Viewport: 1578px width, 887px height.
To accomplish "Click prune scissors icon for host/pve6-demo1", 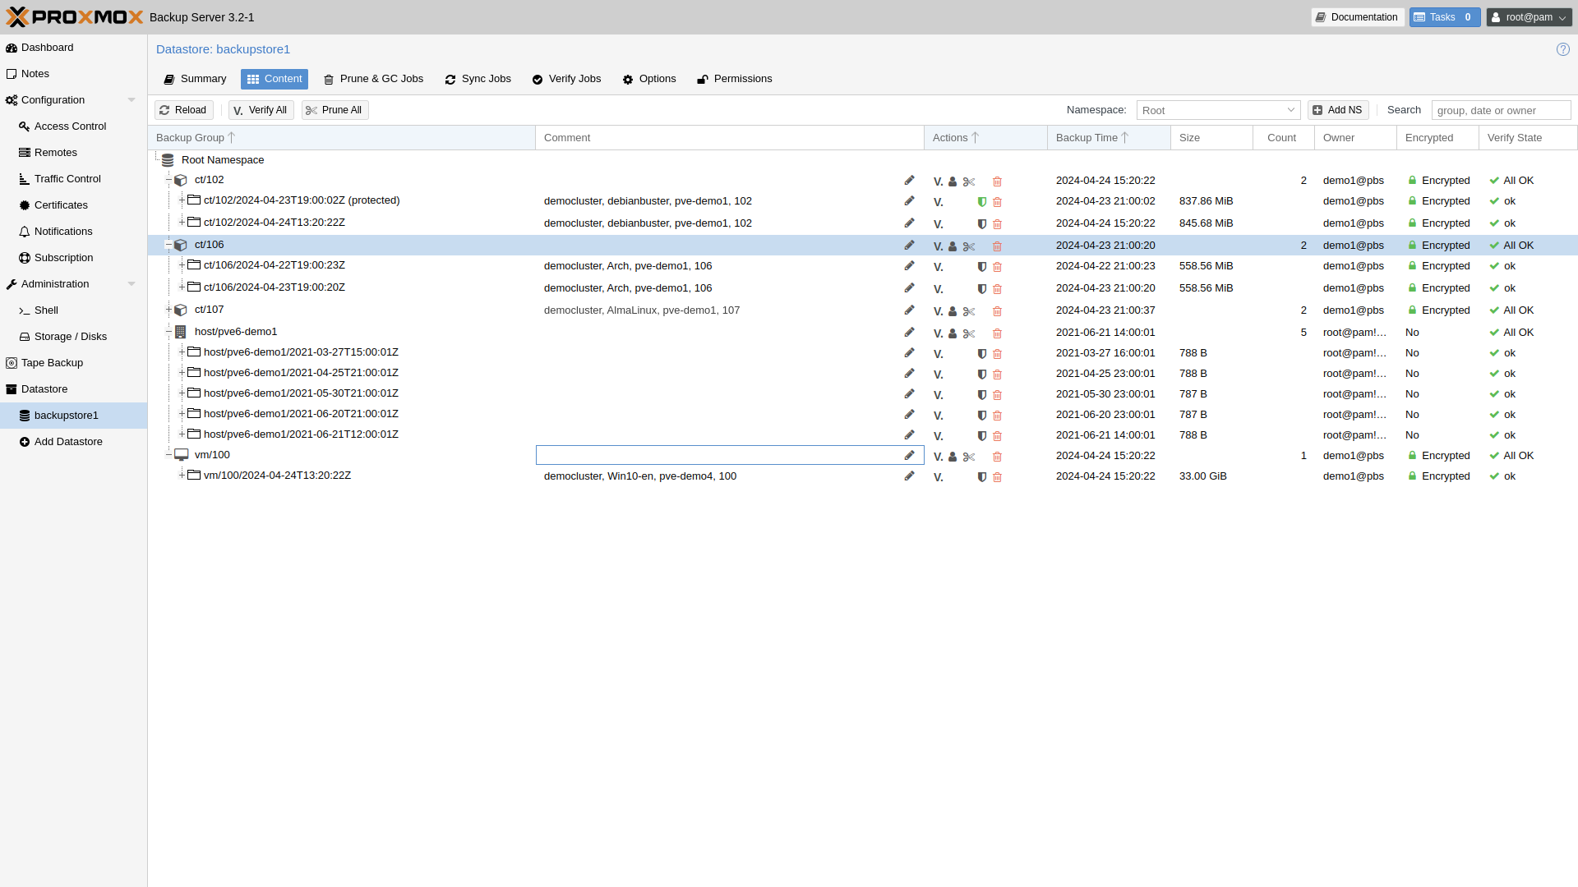I will click(x=969, y=333).
